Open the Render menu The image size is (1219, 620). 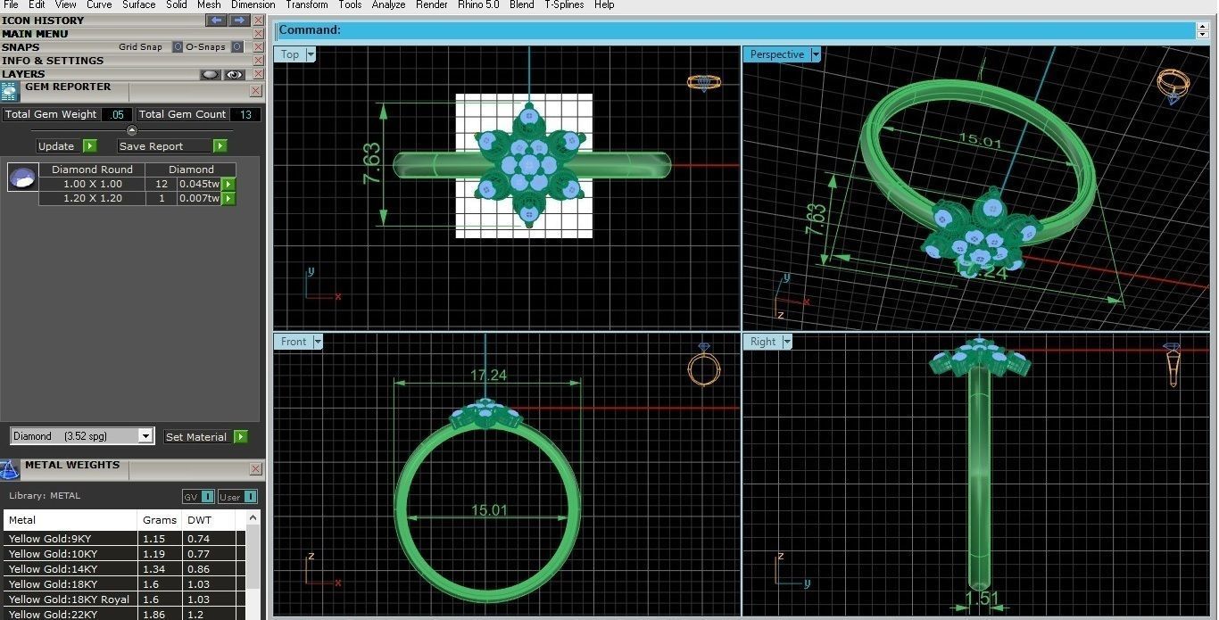(432, 4)
